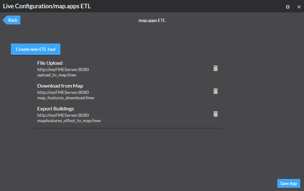Viewport: 304px width, 191px height.
Task: Close the Live Configuration window
Action: tap(299, 7)
